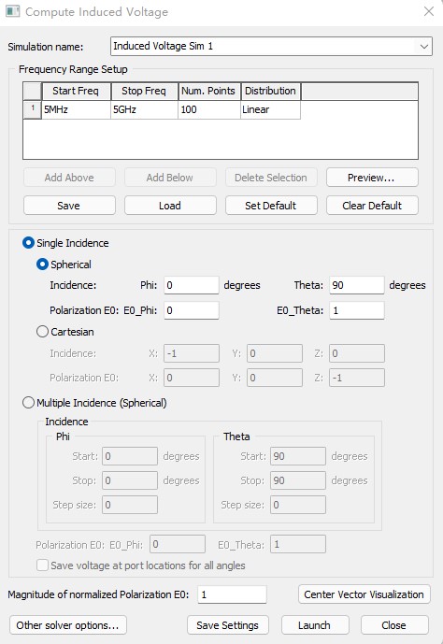The width and height of the screenshot is (443, 644).
Task: Open Other solver options...
Action: [67, 625]
